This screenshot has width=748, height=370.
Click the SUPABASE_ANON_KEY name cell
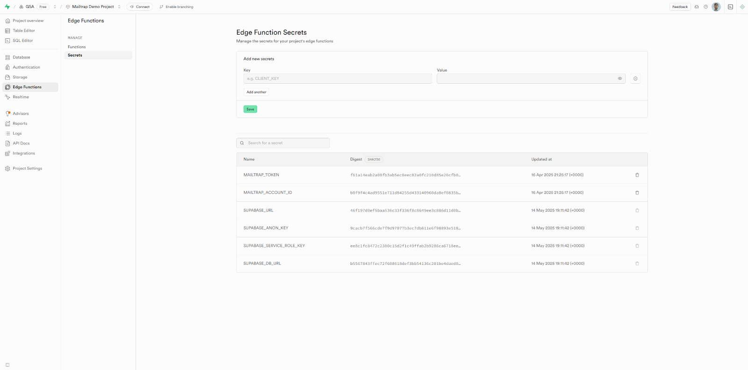click(266, 228)
